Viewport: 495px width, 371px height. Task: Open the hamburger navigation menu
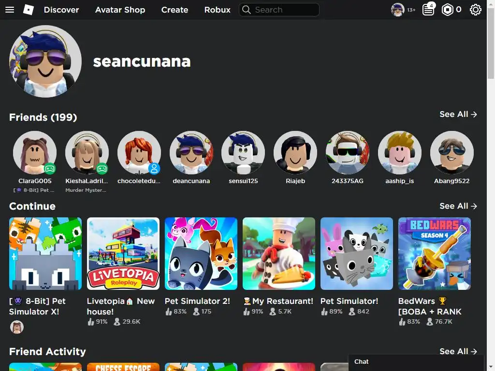click(x=10, y=10)
